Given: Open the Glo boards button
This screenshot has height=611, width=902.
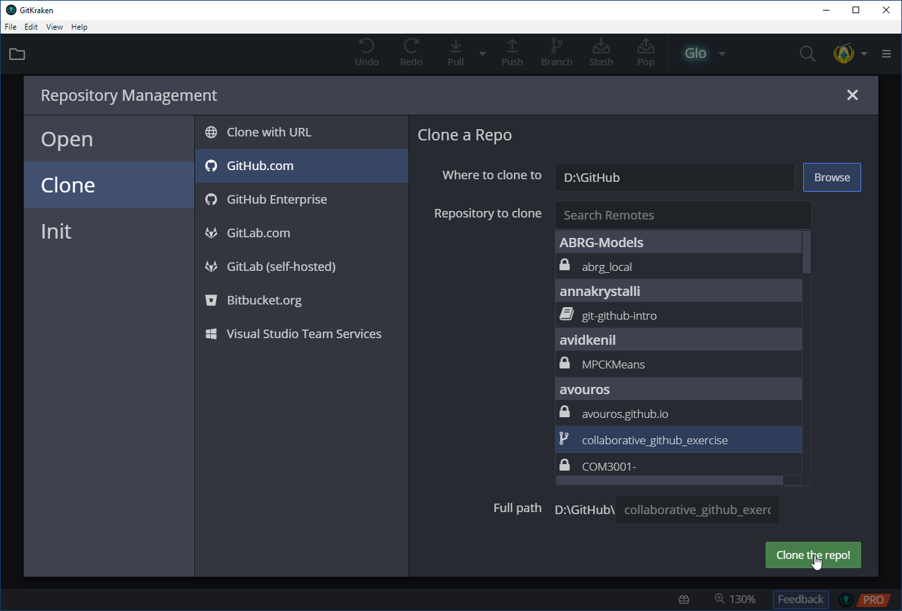Looking at the screenshot, I should (x=695, y=53).
